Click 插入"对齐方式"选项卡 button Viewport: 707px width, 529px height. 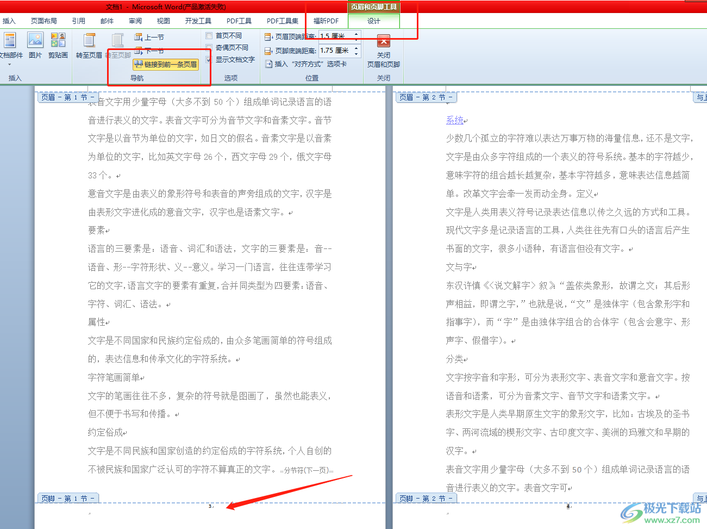(305, 64)
